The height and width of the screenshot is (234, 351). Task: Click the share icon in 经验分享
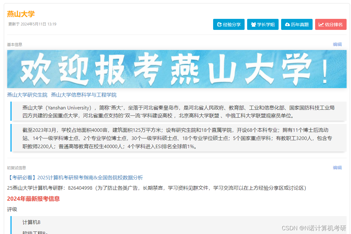(219, 25)
